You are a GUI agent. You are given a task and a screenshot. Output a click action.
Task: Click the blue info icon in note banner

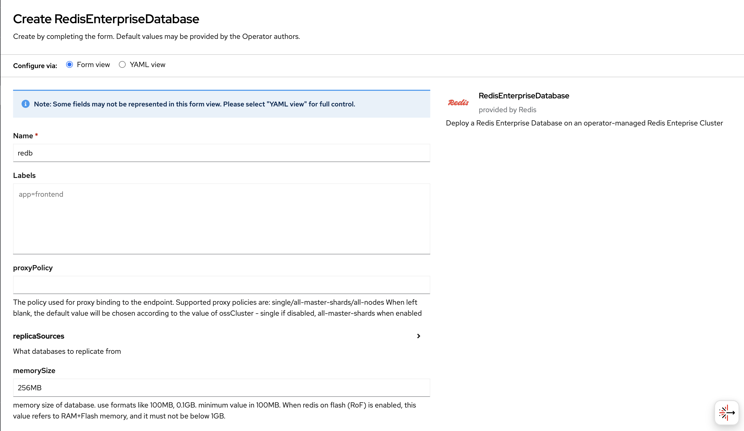26,104
